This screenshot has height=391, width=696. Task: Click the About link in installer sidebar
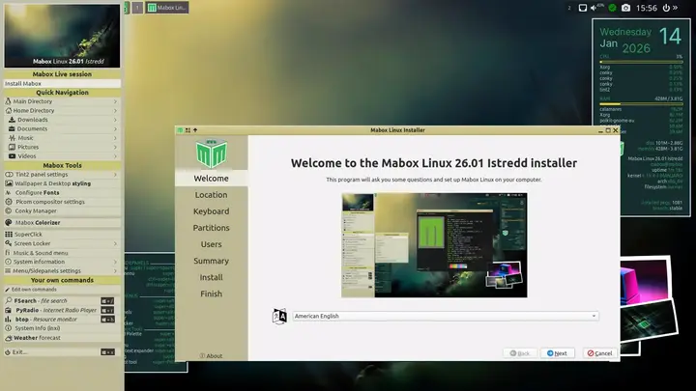[212, 355]
